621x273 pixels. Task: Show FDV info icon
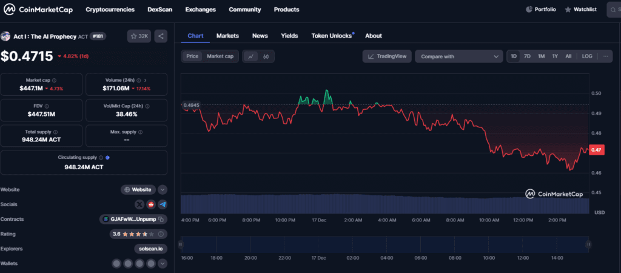(47, 106)
